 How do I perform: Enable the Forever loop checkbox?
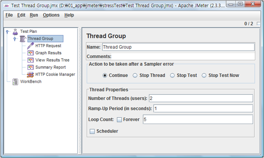[x=119, y=119]
